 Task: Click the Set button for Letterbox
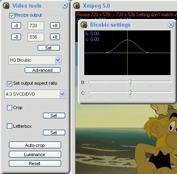coord(54,133)
